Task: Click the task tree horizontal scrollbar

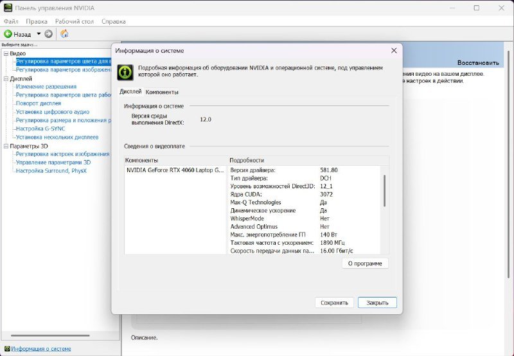Action: pyautogui.click(x=50, y=335)
